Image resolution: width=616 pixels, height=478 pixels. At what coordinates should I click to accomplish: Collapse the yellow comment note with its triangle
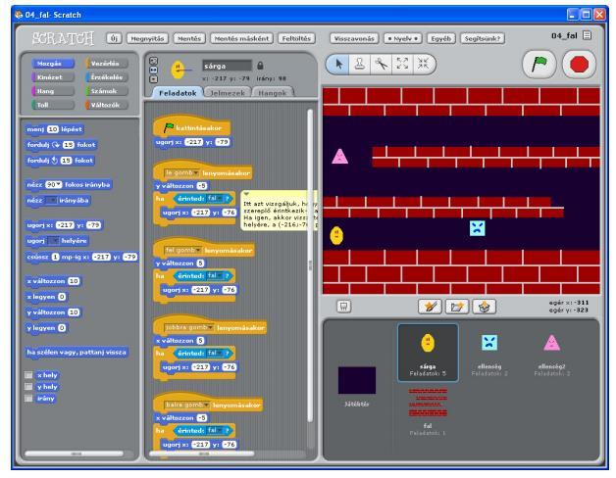coord(246,194)
